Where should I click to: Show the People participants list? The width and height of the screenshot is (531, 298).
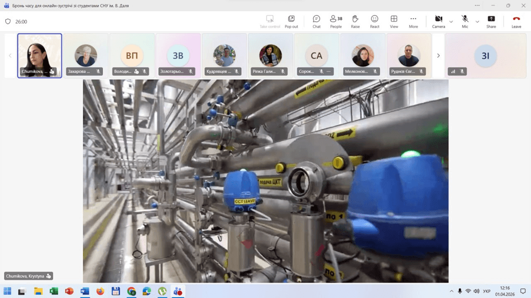(336, 21)
